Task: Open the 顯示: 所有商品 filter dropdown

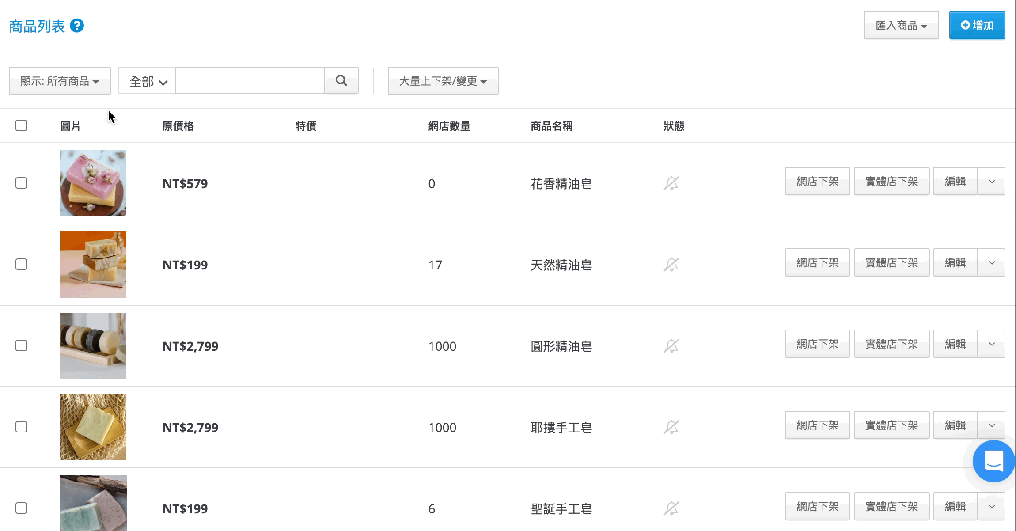Action: [x=60, y=81]
